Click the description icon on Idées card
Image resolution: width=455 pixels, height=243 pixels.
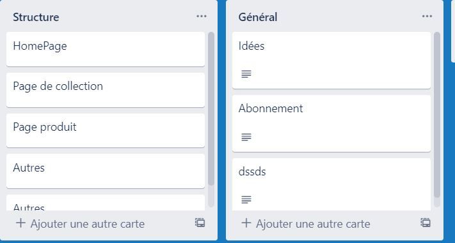[x=246, y=74]
